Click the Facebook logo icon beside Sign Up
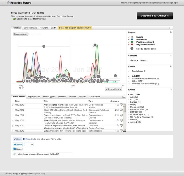The height and width of the screenshot is (176, 184). click(24, 139)
